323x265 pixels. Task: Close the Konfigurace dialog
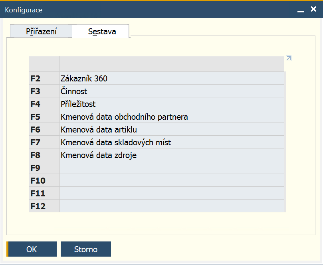point(313,9)
